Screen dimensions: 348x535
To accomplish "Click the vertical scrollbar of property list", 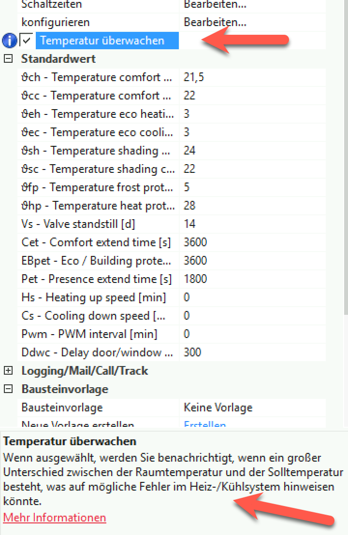I will (x=345, y=145).
